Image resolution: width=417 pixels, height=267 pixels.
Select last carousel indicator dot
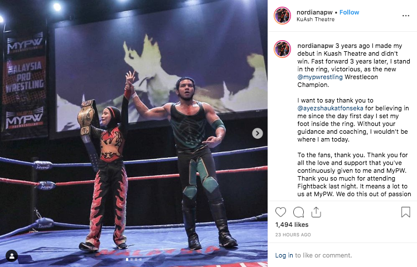[140, 259]
